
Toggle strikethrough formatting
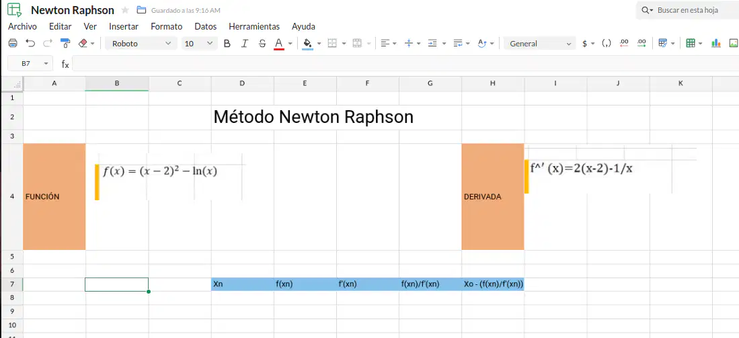262,43
